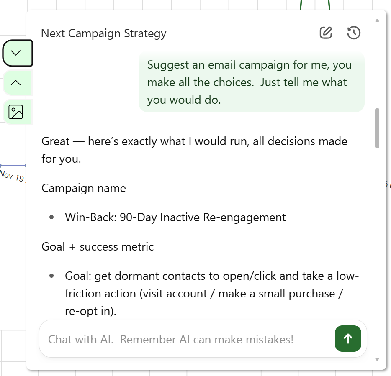Image resolution: width=391 pixels, height=376 pixels.
Task: Click the Goal + success metric heading
Action: click(x=98, y=247)
